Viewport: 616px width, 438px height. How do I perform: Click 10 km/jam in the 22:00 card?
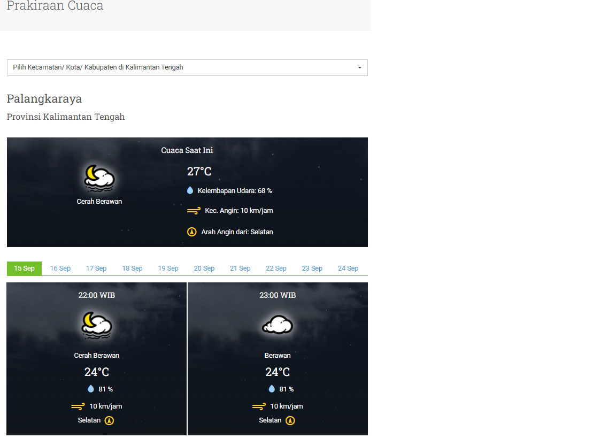coord(106,406)
